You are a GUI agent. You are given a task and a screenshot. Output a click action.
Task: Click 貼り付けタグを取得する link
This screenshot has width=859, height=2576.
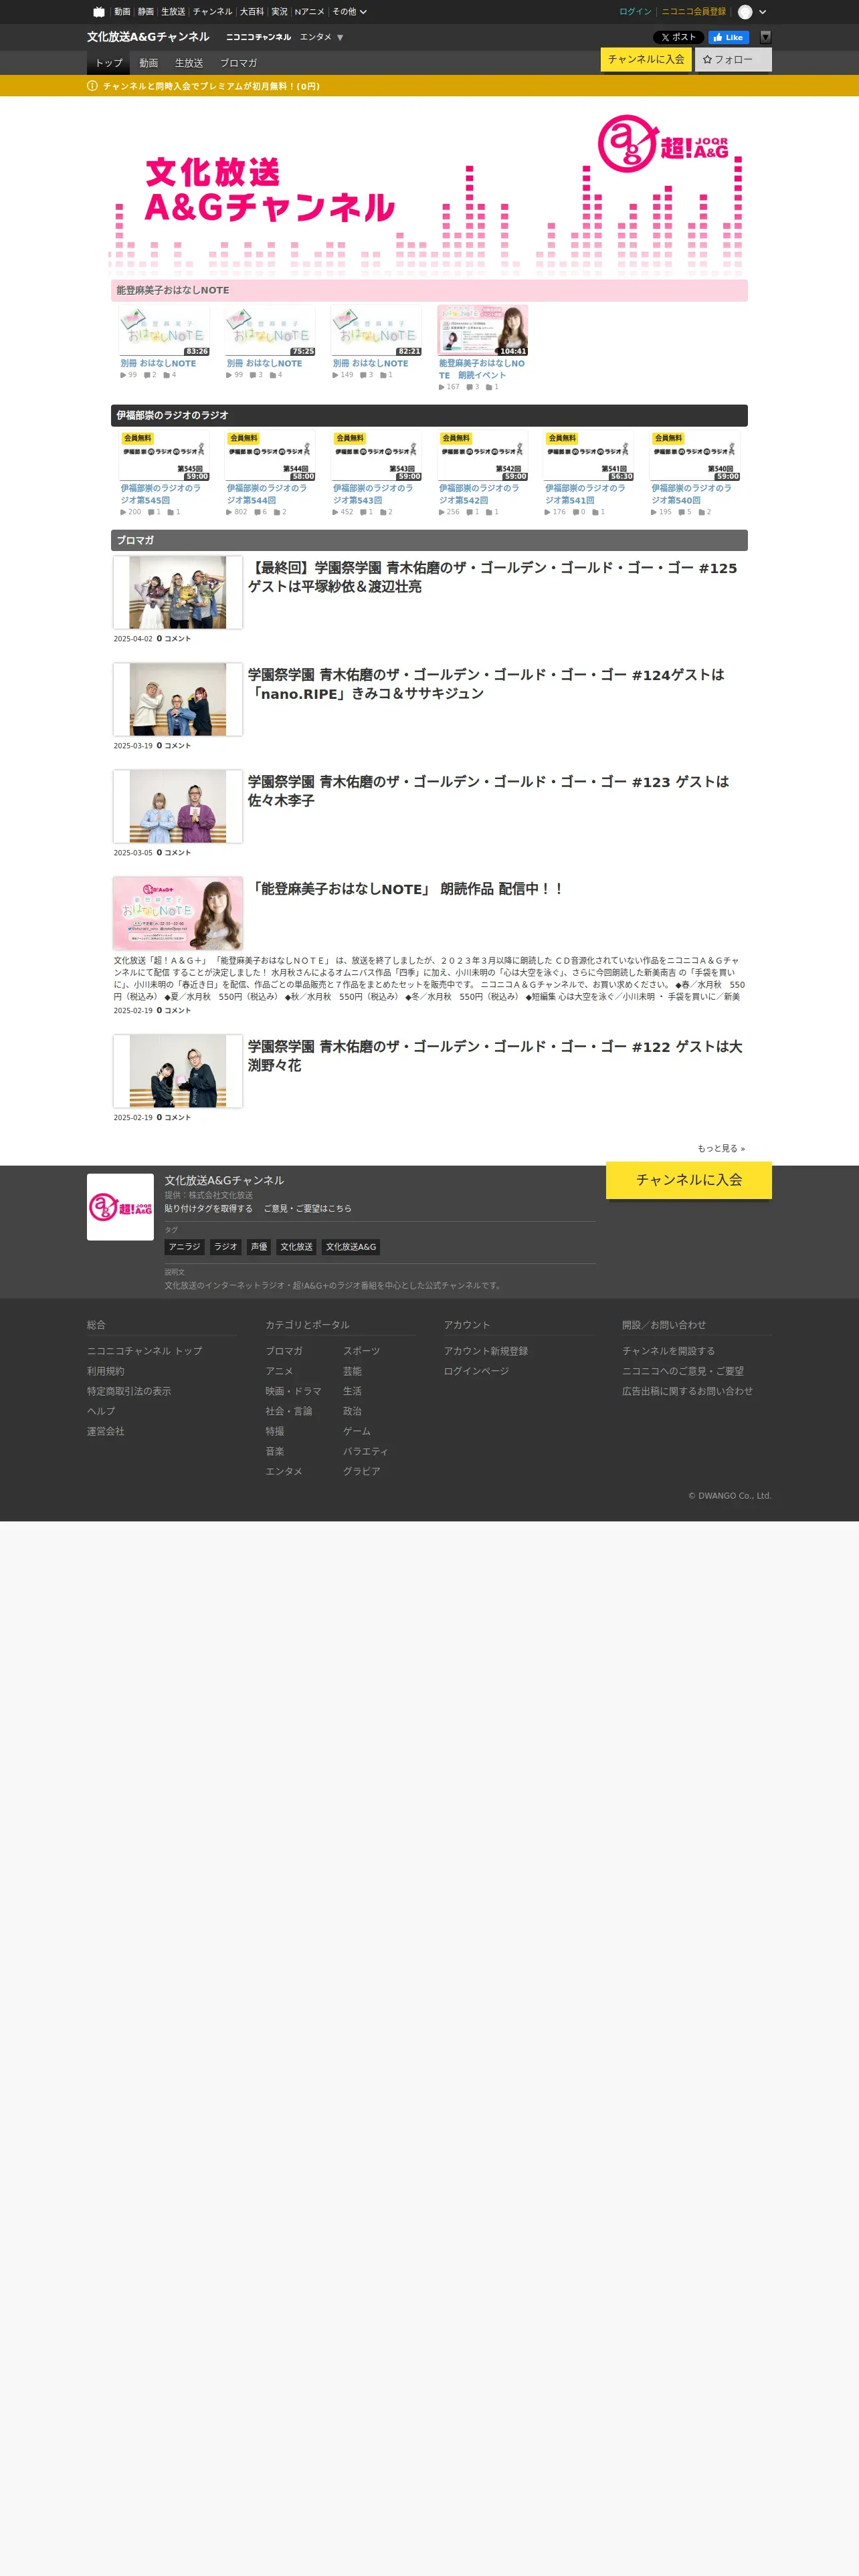pos(209,1208)
